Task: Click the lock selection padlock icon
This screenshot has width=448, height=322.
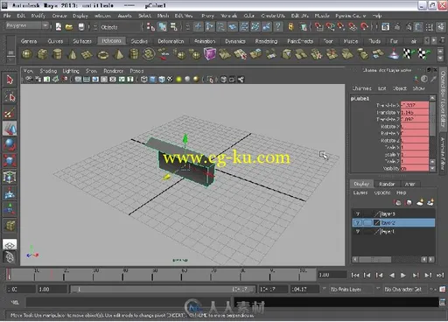Action: [x=290, y=27]
